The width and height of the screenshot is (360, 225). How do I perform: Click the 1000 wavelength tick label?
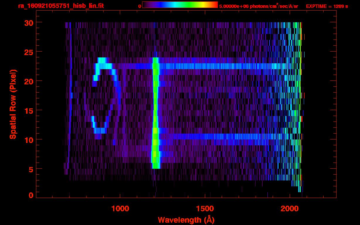pos(120,208)
